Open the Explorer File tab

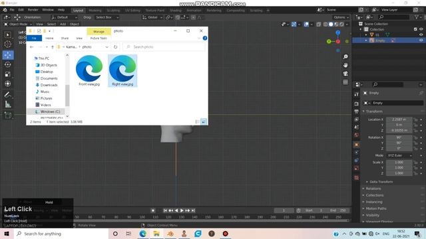[34, 39]
